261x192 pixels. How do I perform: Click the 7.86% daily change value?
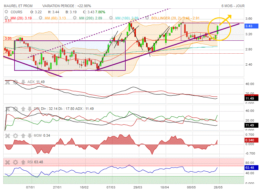pos(100,12)
